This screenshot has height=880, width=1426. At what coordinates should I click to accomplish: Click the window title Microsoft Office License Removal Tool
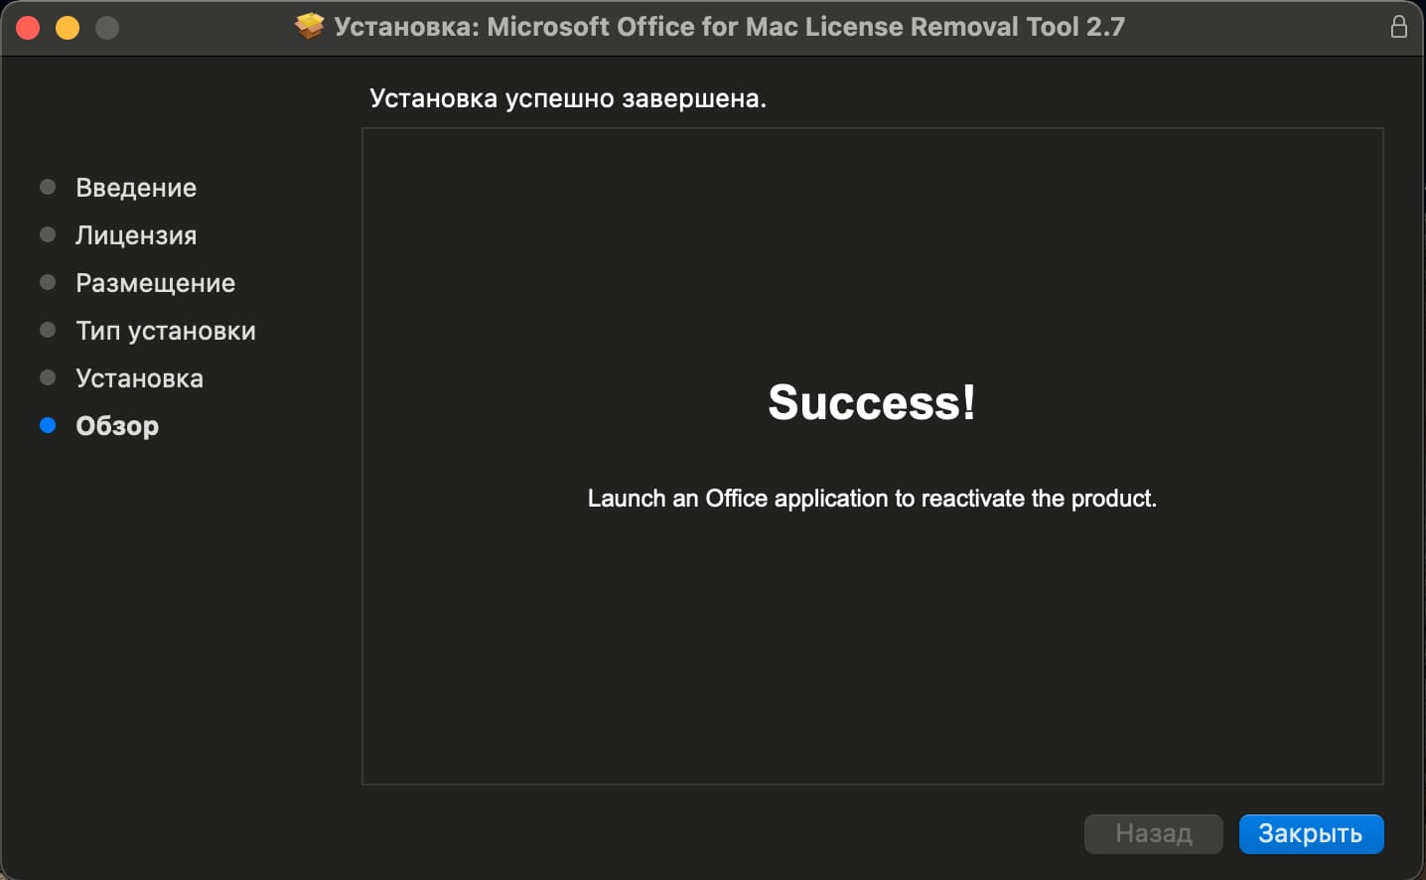(729, 26)
